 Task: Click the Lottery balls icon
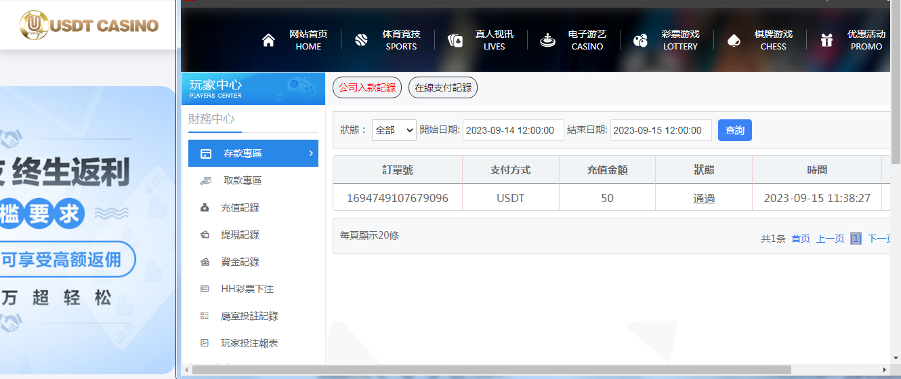[x=640, y=41]
